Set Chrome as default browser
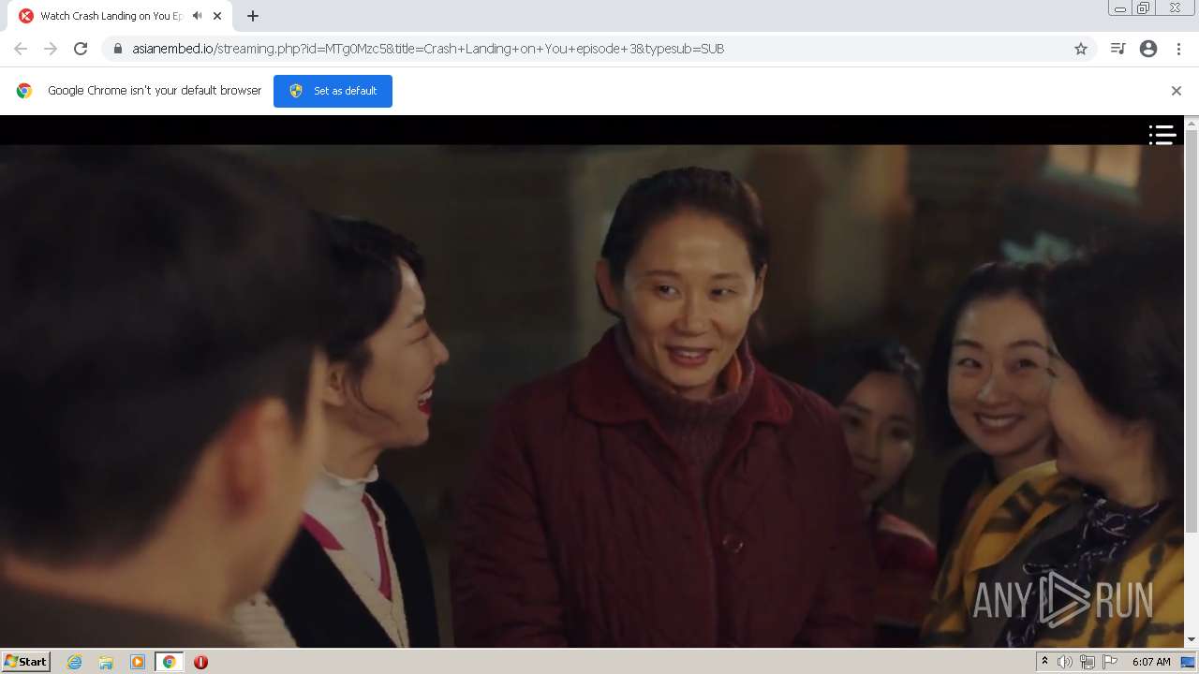Screen dimensions: 1199x674 [x=333, y=91]
